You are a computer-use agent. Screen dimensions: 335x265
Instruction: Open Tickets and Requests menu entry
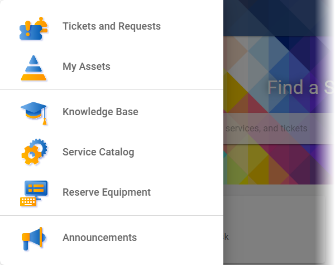coord(112,26)
